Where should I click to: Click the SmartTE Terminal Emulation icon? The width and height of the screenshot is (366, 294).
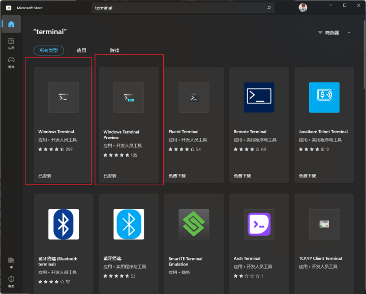(194, 224)
